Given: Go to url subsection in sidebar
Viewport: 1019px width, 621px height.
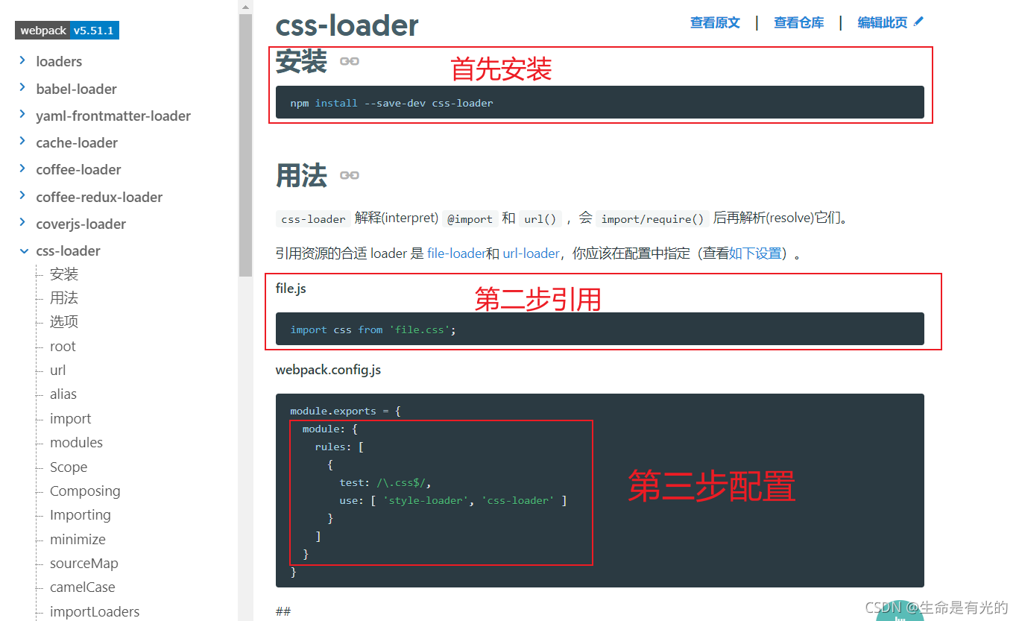Looking at the screenshot, I should point(58,371).
